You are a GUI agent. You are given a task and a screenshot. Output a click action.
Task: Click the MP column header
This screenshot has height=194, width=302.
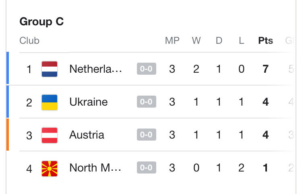172,41
